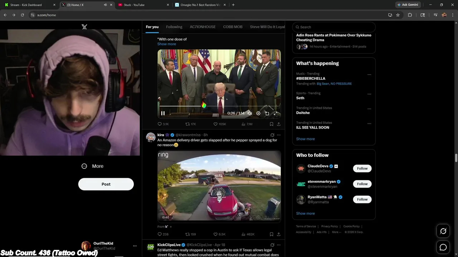Show more in Who to follow
The width and height of the screenshot is (458, 257).
click(x=306, y=213)
